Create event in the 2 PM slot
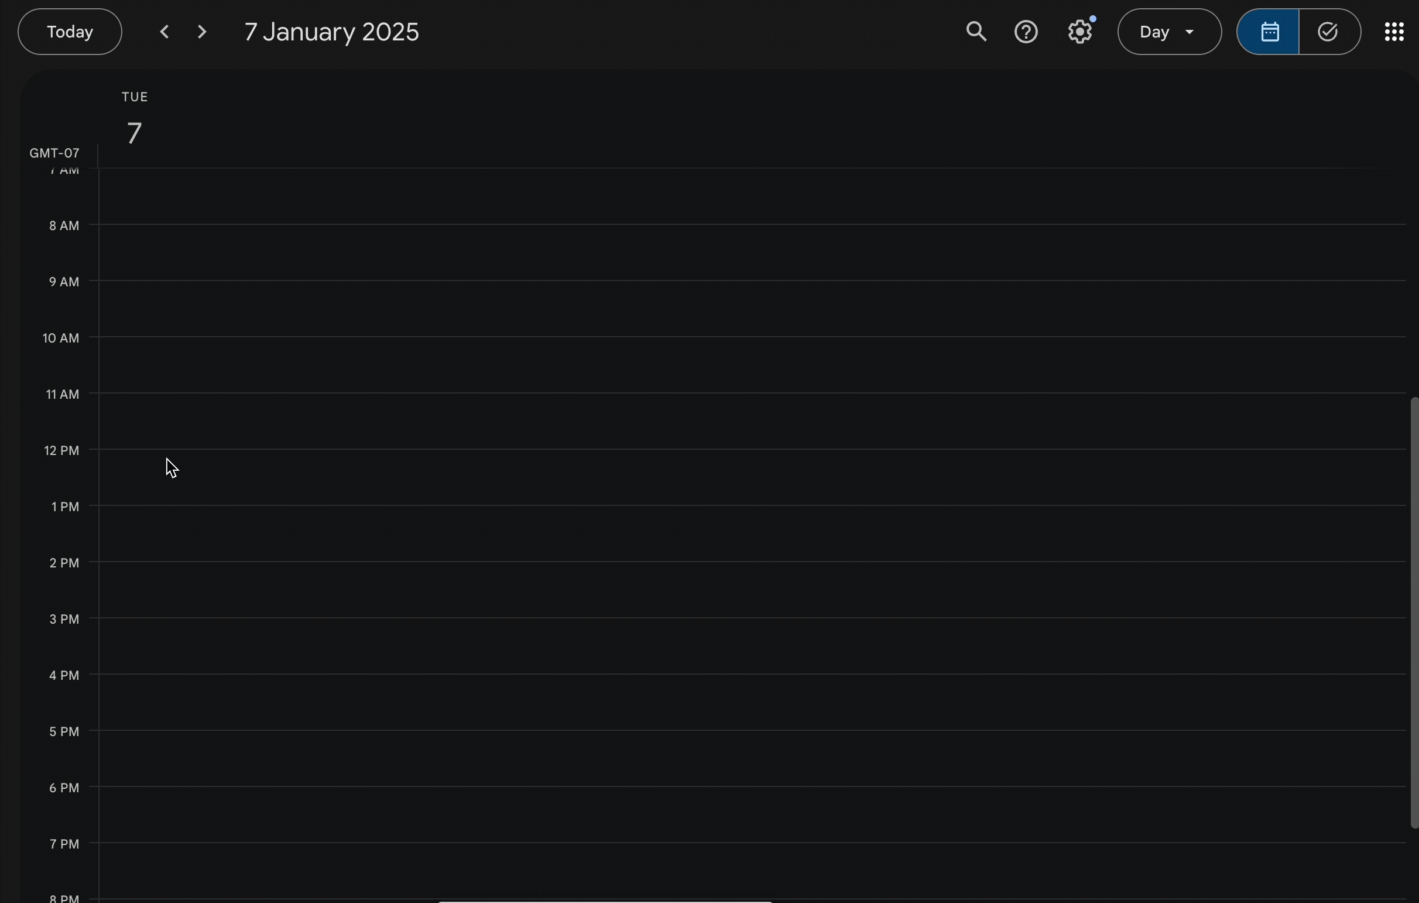1419x903 pixels. 752,590
